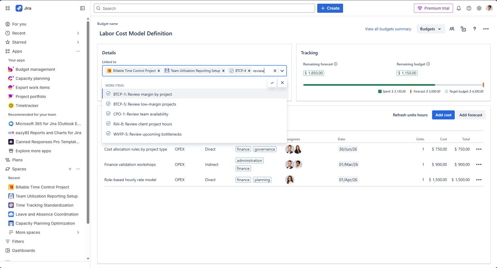This screenshot has height=268, width=497.
Task: Expand More spaces
Action: coord(78,232)
